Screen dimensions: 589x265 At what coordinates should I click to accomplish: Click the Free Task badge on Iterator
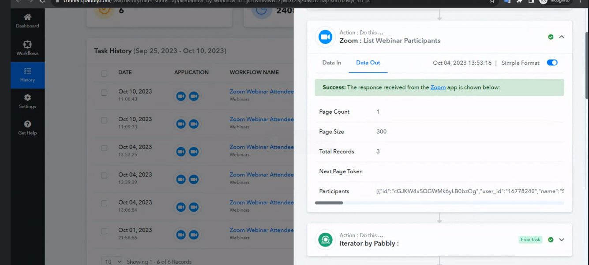530,240
